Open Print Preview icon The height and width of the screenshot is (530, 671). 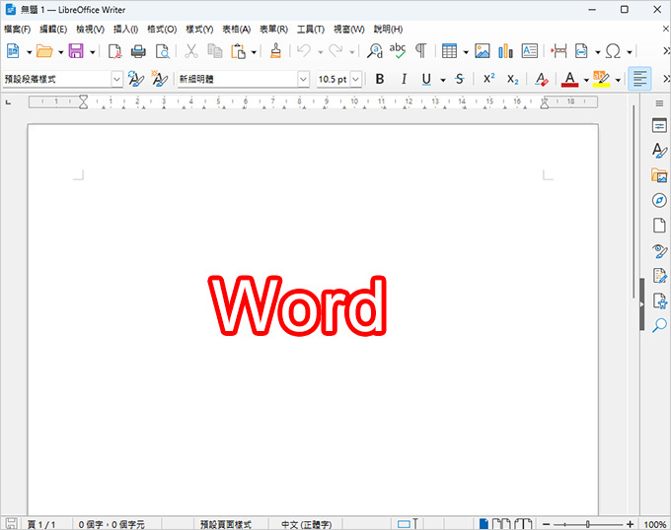(162, 51)
